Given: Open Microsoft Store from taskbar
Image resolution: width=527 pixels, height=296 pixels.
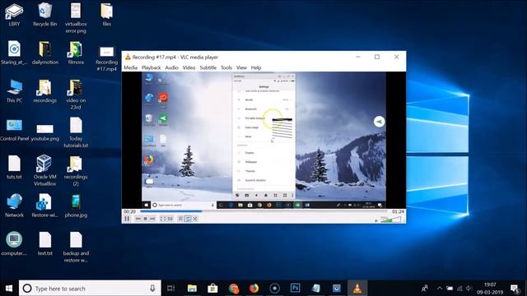Looking at the screenshot, I should pos(212,289).
